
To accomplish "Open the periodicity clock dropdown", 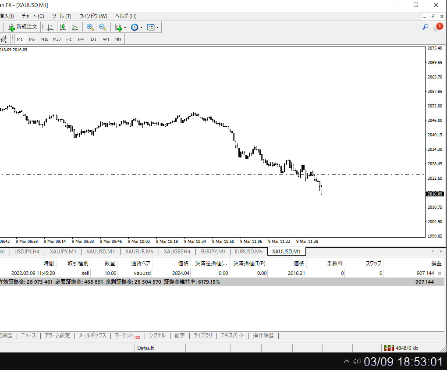I will click(x=136, y=27).
